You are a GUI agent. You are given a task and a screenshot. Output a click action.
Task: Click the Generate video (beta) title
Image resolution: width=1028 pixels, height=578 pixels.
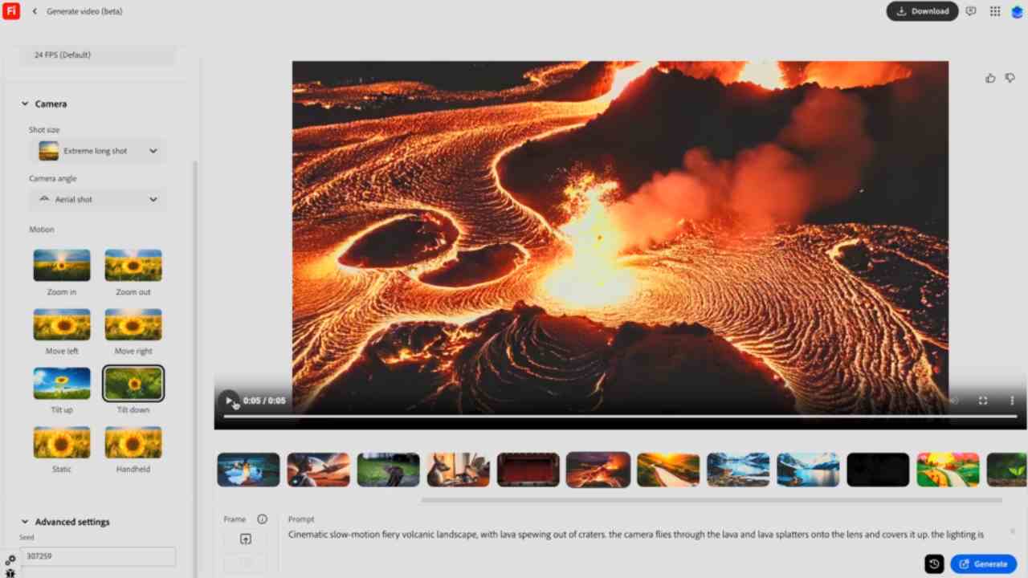click(84, 11)
